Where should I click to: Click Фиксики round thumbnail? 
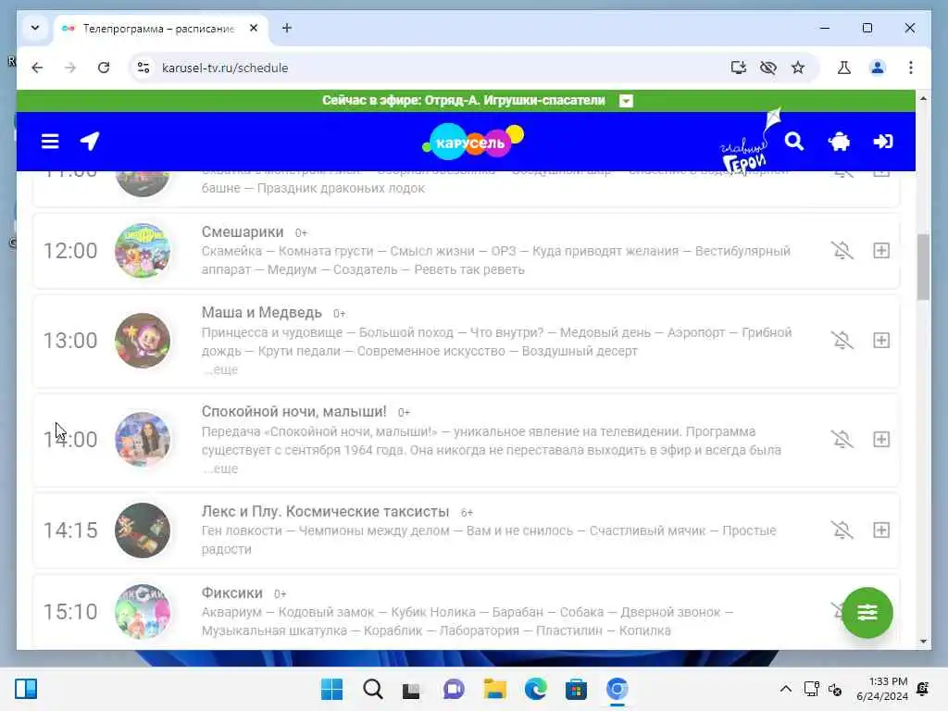click(142, 612)
